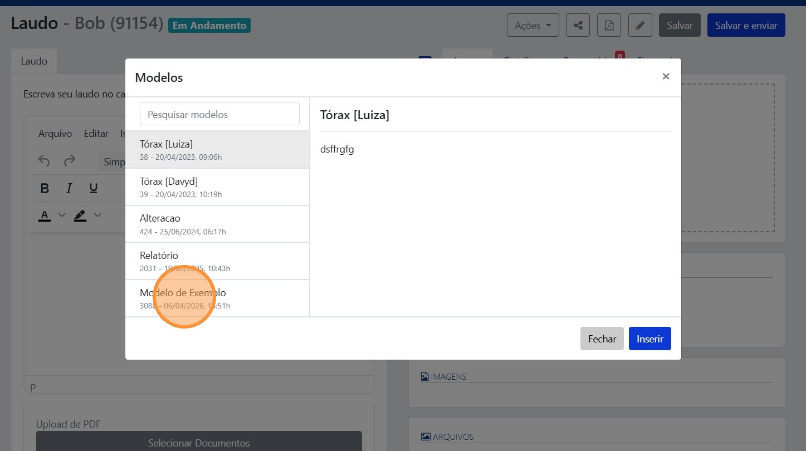Toggle underline formatting
The image size is (806, 451).
94,188
